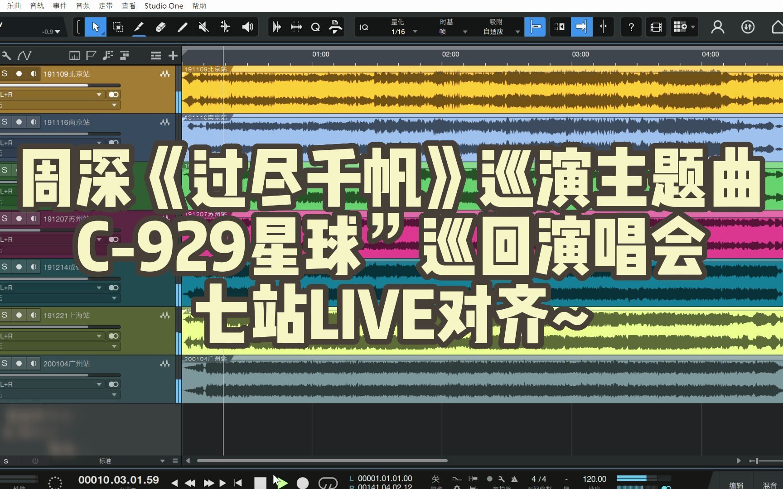Toggle Ripple Edit icon

[560, 27]
